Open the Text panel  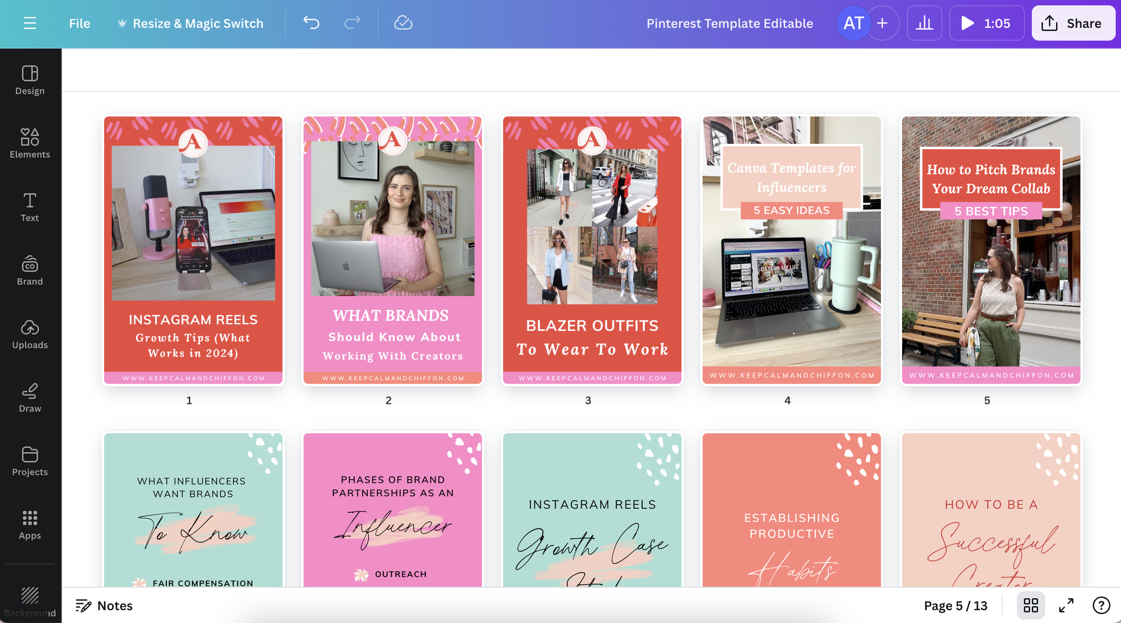pyautogui.click(x=30, y=207)
